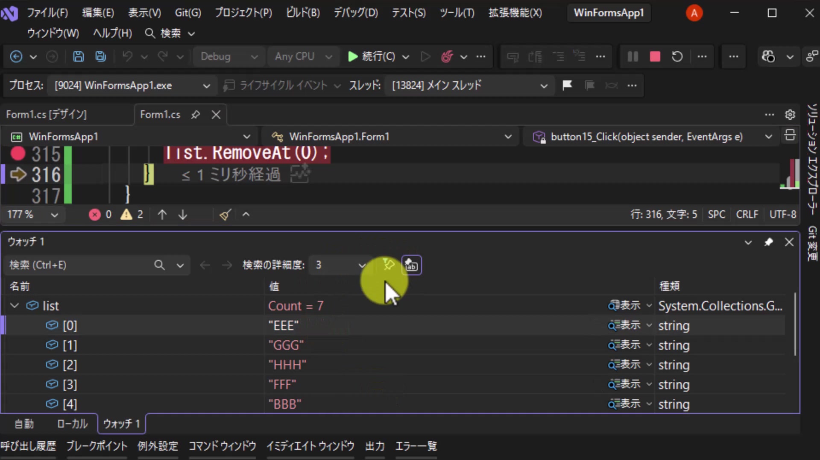820x460 pixels.
Task: Click the Save All icon
Action: click(x=101, y=56)
